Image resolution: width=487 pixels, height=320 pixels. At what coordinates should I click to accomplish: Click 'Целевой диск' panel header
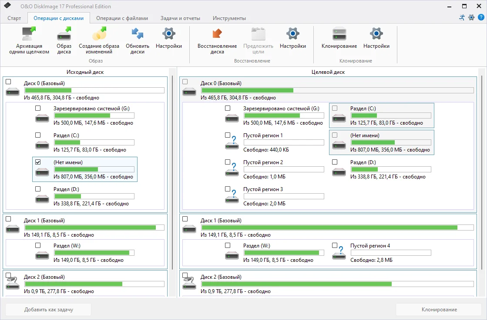click(328, 72)
